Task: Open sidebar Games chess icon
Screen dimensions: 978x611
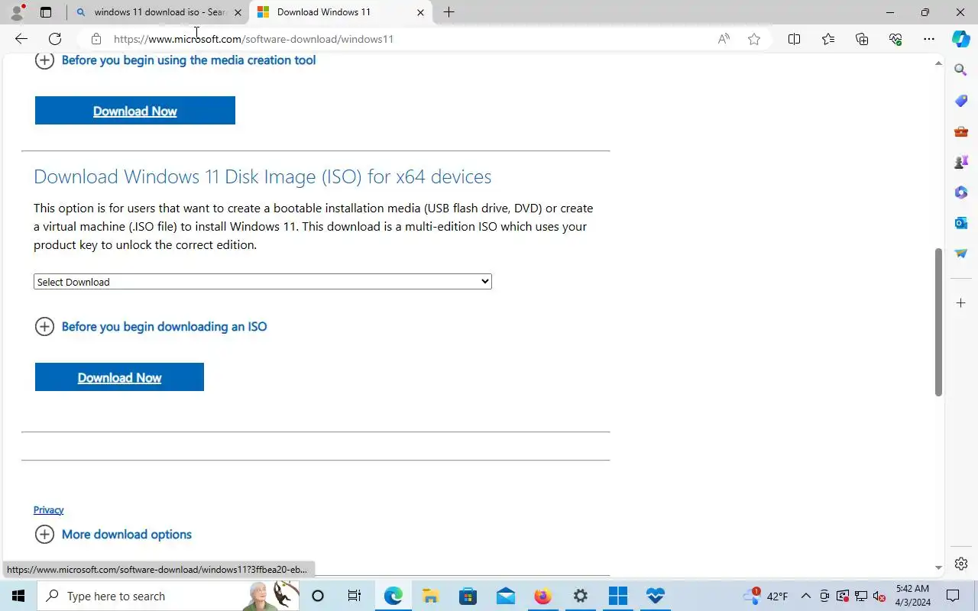Action: click(x=961, y=162)
